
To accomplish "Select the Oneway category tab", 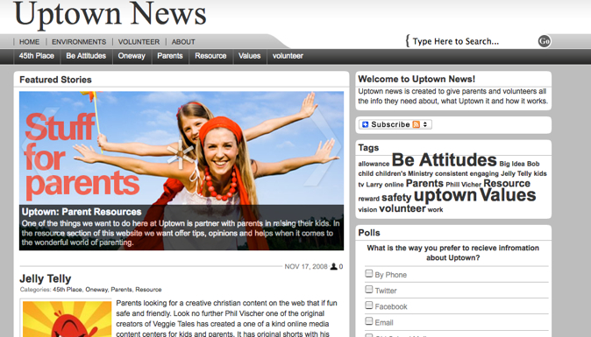I will (132, 56).
